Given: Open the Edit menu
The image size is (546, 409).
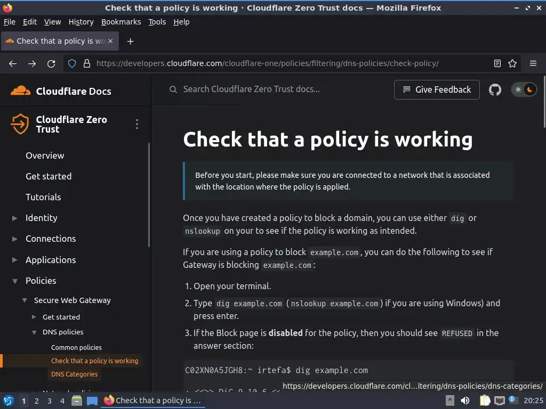Looking at the screenshot, I should pos(30,22).
